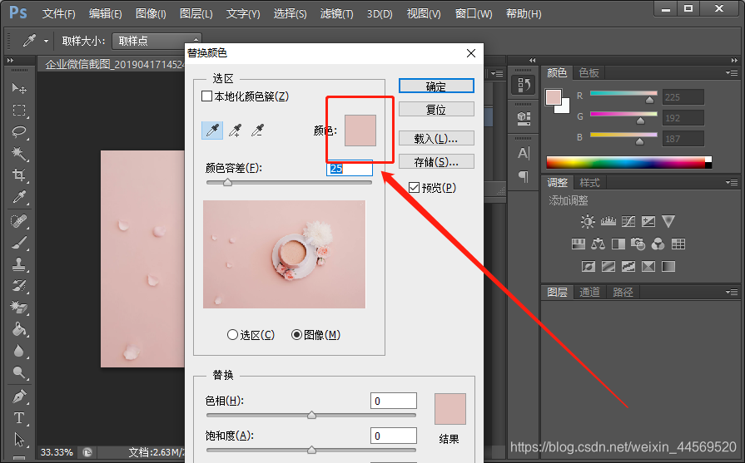Open the 滤镜 menu
Image resolution: width=745 pixels, height=463 pixels.
pyautogui.click(x=336, y=14)
